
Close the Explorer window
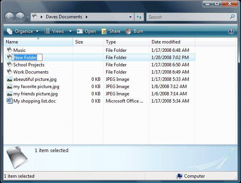click(230, 4)
